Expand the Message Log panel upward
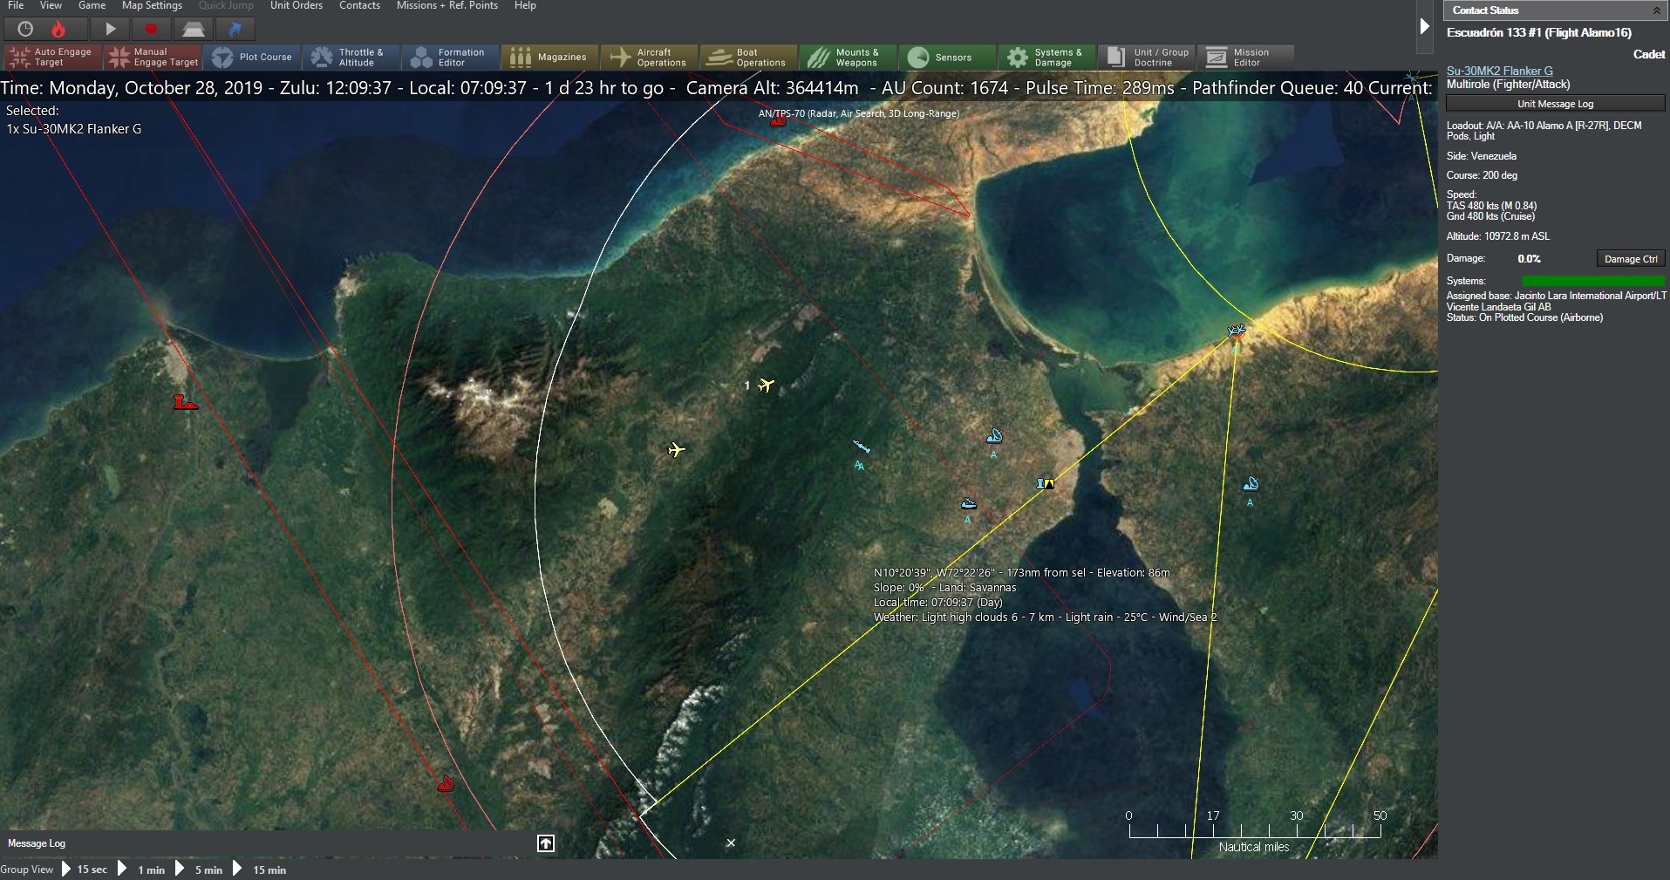 coord(546,842)
